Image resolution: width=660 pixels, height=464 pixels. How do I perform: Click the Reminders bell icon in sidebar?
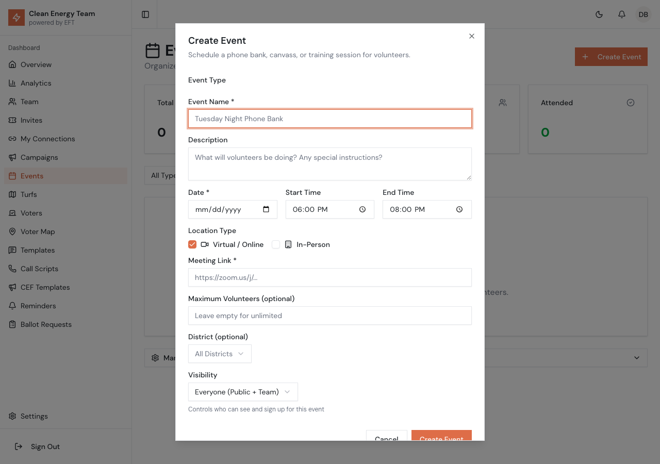point(11,305)
